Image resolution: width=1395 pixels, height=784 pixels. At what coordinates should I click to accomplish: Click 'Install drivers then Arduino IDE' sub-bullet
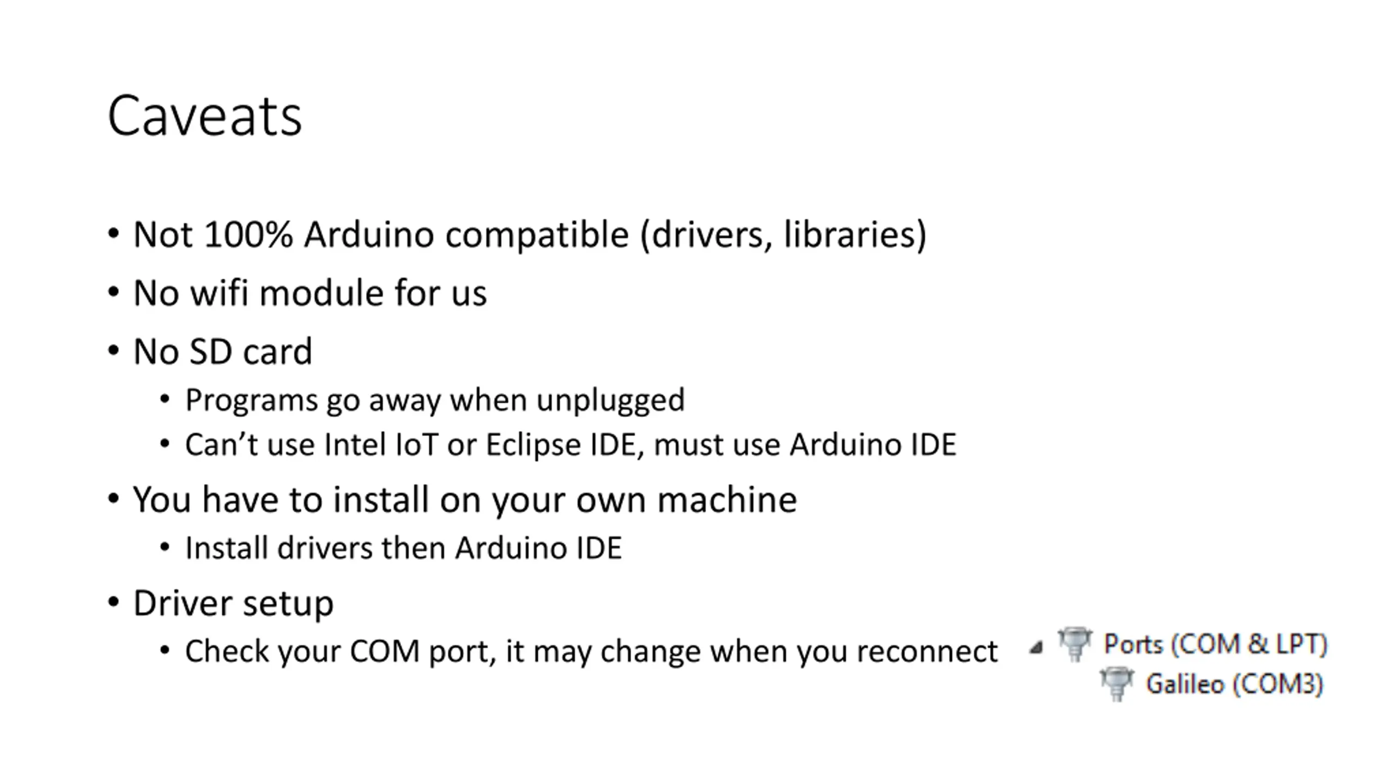pyautogui.click(x=403, y=548)
